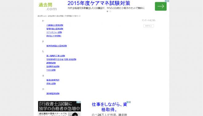The height and width of the screenshot is (116, 203).
Task: Click green arrow button in top ad
Action: tap(161, 6)
